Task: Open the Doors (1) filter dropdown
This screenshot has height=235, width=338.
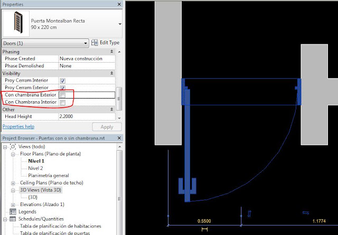Action: point(45,43)
